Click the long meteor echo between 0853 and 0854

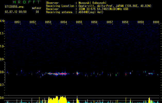[57, 74]
